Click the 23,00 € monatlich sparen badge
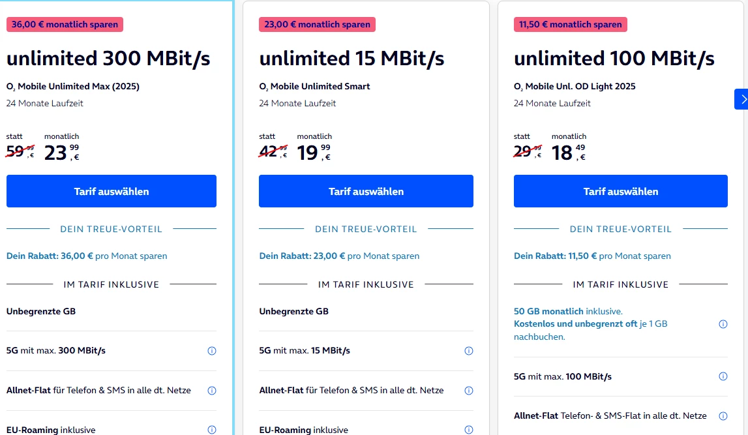This screenshot has width=748, height=435. [x=317, y=24]
